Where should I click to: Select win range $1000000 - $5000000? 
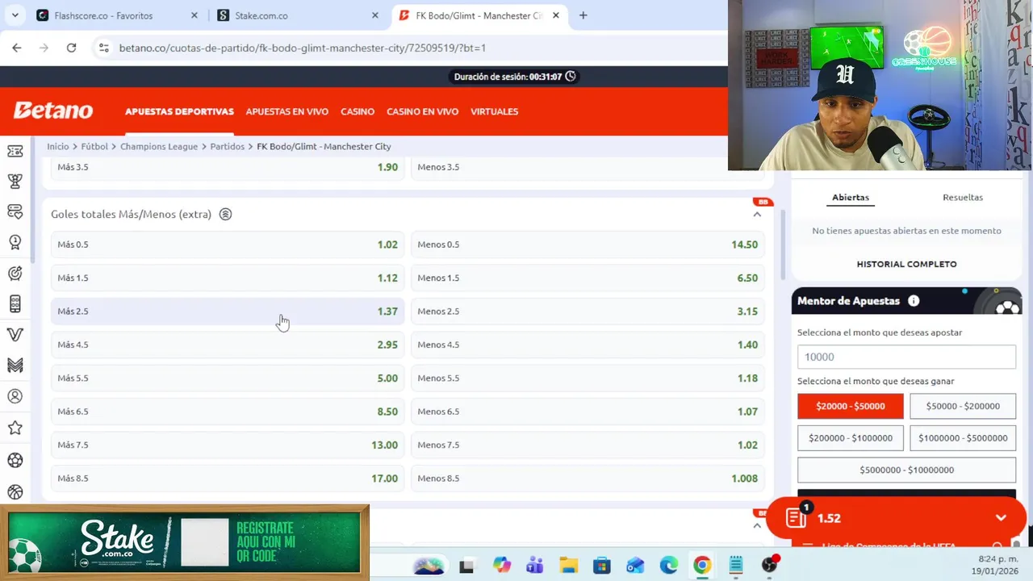tap(962, 438)
